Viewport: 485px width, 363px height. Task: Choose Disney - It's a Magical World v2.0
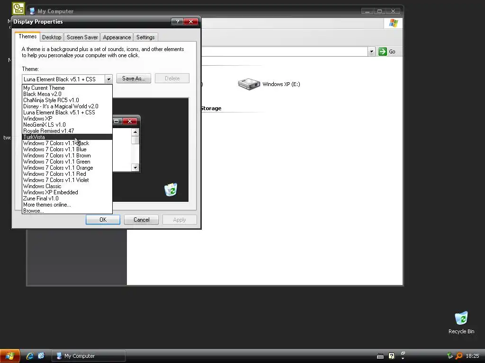coord(67,106)
